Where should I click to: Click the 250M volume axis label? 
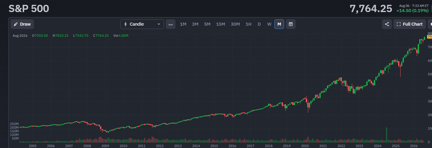point(15,124)
